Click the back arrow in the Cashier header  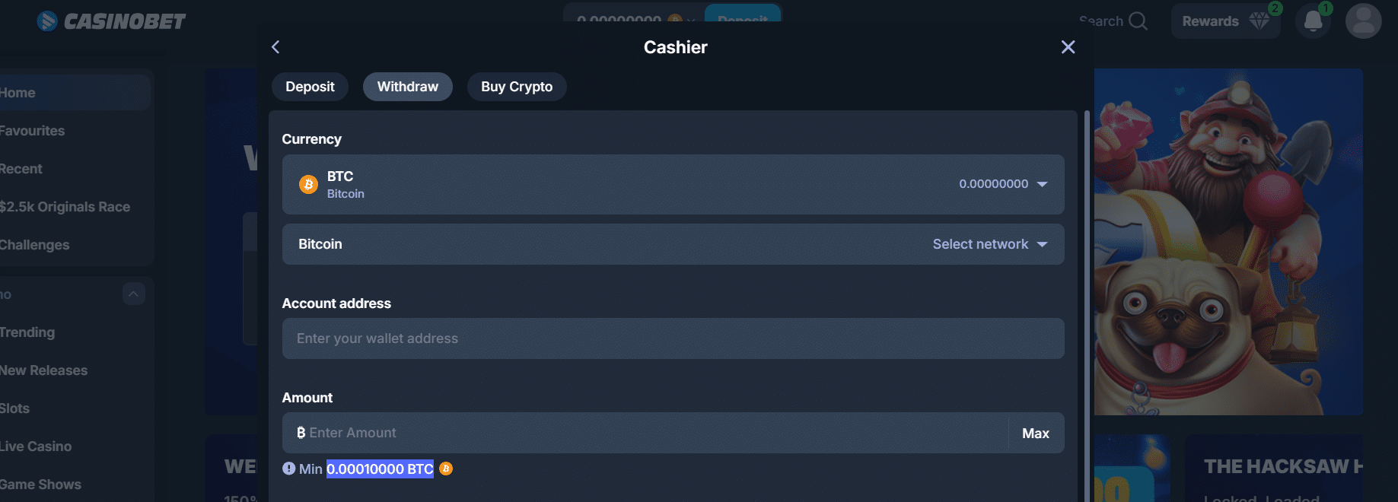[275, 47]
